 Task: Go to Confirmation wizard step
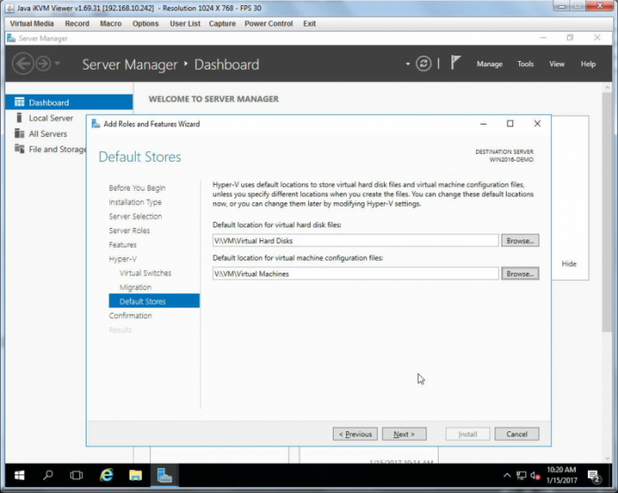[130, 315]
